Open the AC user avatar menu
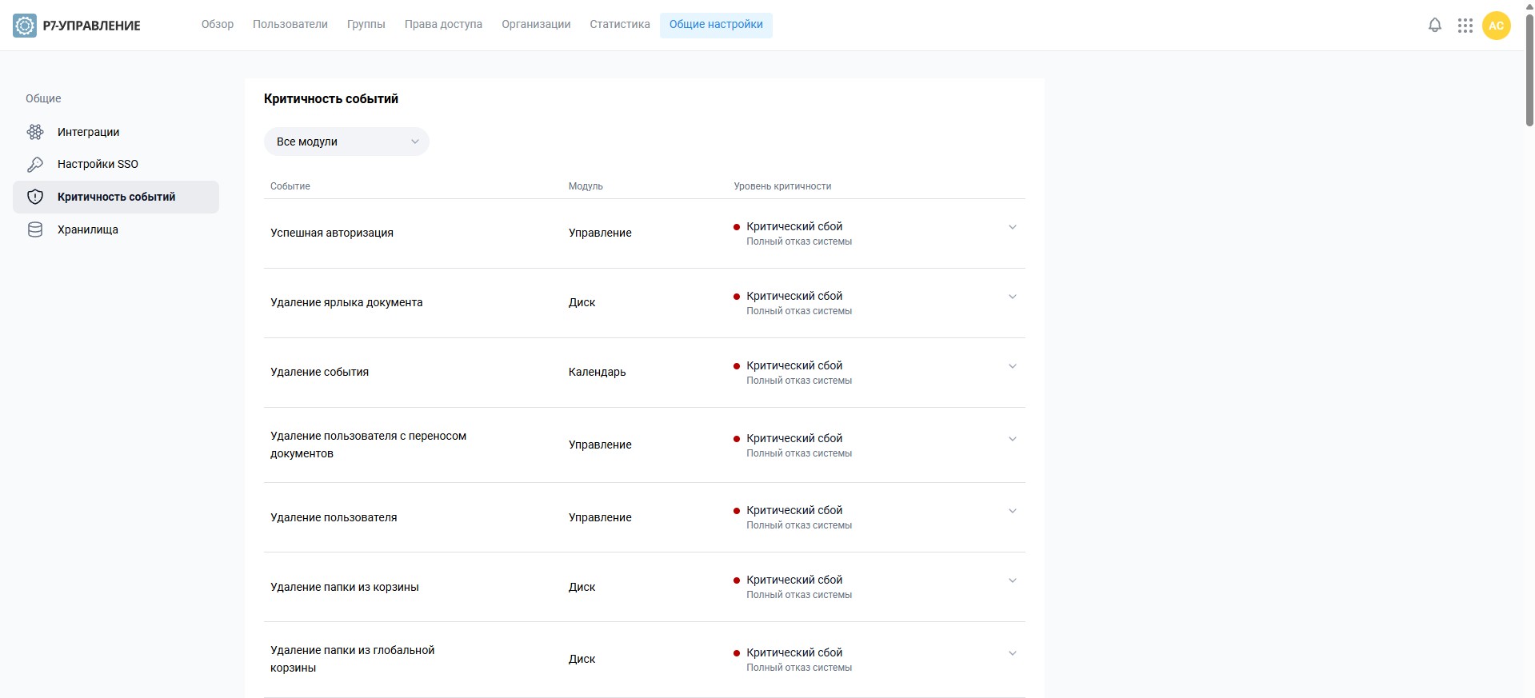 point(1497,26)
